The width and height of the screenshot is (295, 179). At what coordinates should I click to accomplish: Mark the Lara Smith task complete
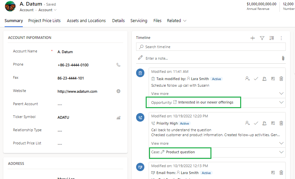[x=256, y=79]
